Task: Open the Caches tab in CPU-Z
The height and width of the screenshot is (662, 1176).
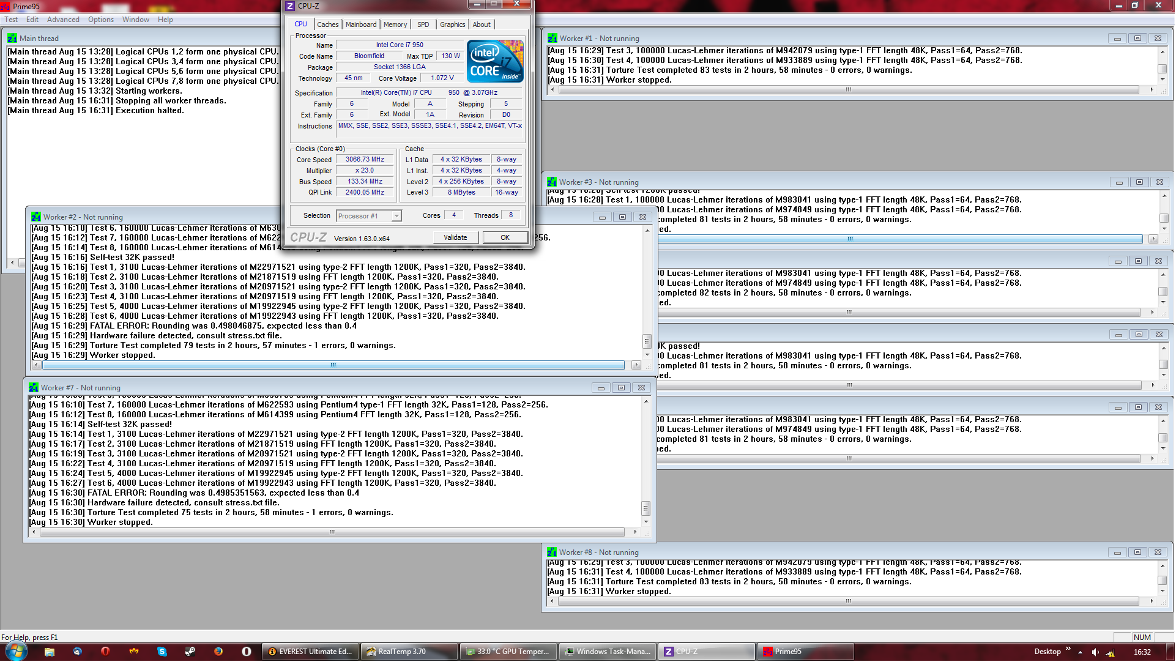Action: [x=327, y=24]
